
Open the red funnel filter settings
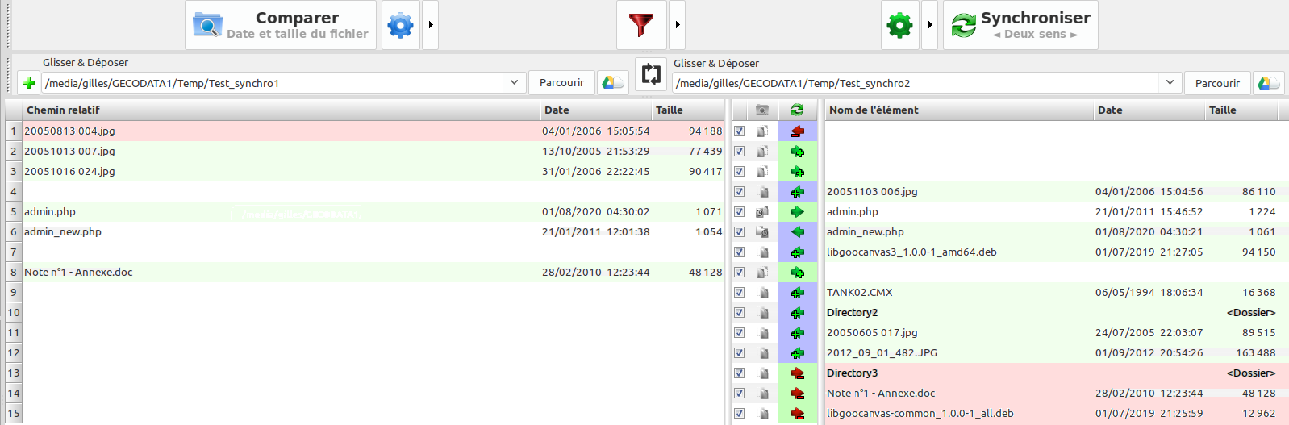[x=641, y=25]
